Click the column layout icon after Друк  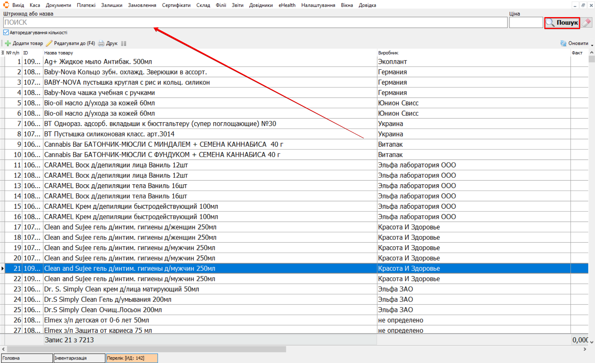pyautogui.click(x=124, y=43)
